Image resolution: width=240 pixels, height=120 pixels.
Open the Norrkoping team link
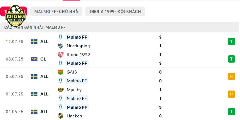coord(78,46)
